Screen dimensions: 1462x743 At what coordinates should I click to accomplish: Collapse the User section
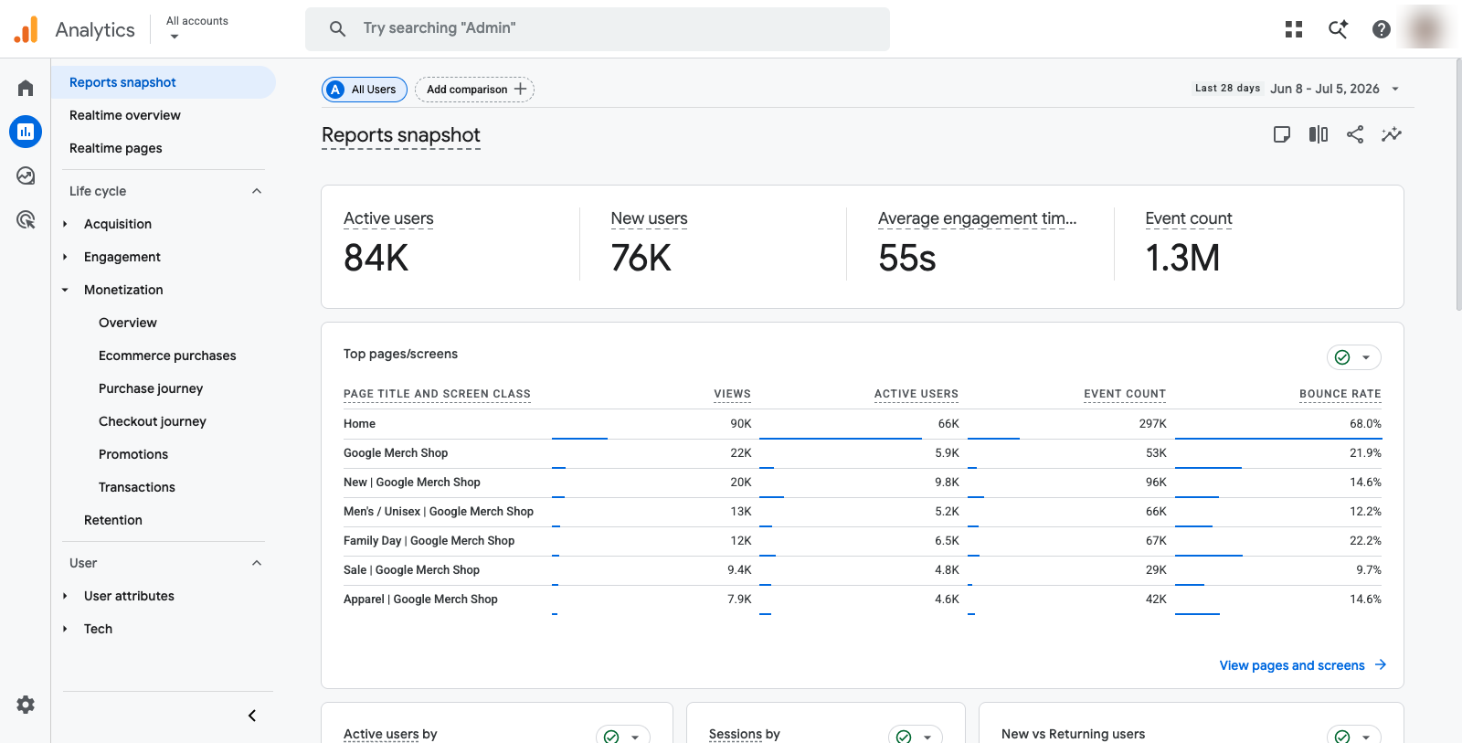[x=257, y=563]
